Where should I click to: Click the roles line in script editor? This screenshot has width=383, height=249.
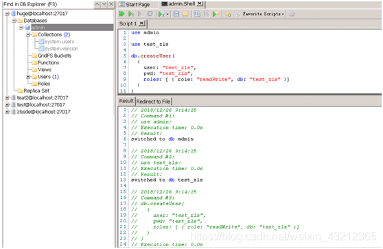(x=216, y=80)
